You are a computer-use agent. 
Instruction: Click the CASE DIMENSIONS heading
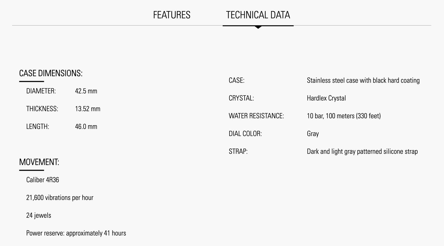[51, 73]
